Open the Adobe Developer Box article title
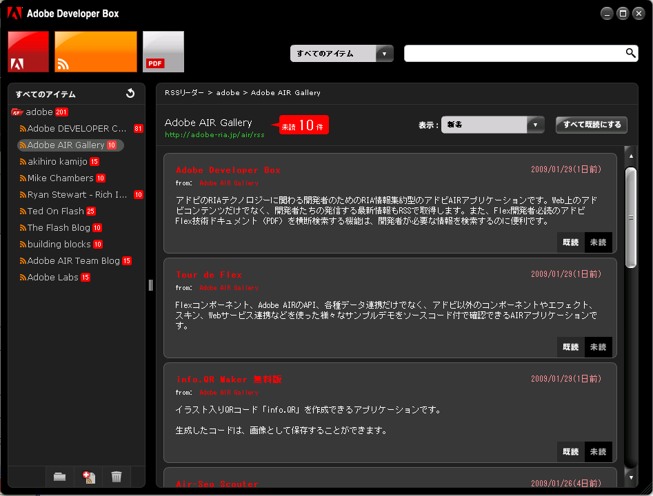This screenshot has width=653, height=496. [x=228, y=169]
